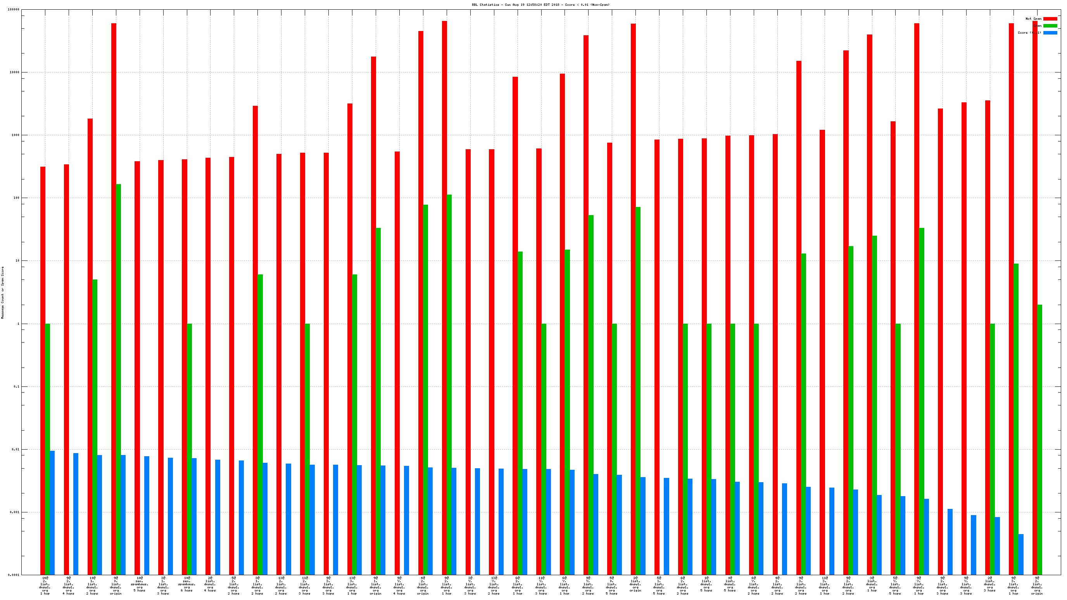Click the first x-axis label '14@ 2.list.dnswl.org 1 hop'
The width and height of the screenshot is (1067, 600).
coord(45,586)
